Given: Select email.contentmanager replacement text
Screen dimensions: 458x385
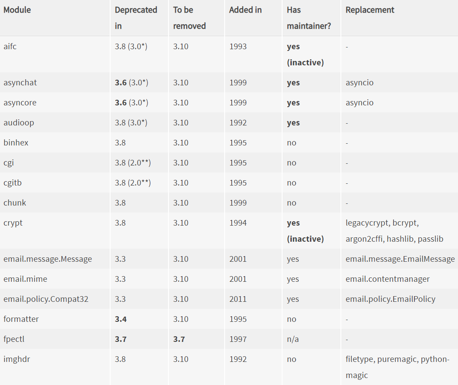Looking at the screenshot, I should tap(387, 279).
